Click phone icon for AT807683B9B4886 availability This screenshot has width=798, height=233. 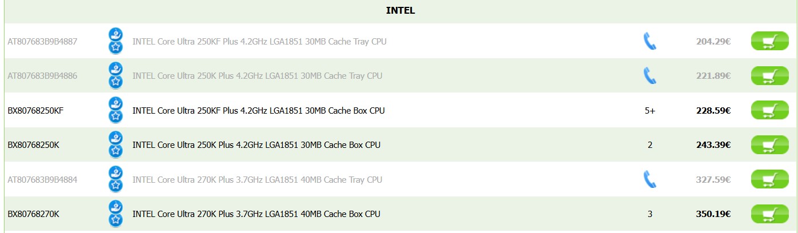pos(649,75)
